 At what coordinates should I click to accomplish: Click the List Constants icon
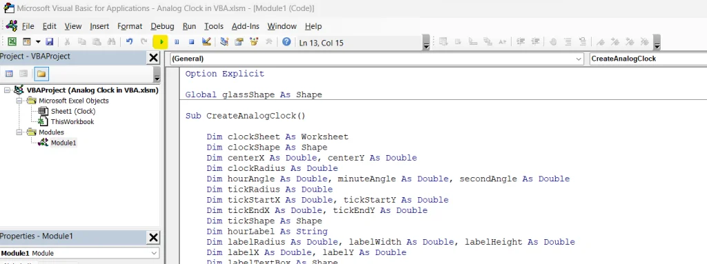(x=458, y=42)
